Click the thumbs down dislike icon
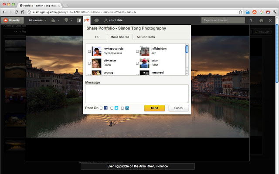The height and width of the screenshot is (174, 279). tap(66, 20)
